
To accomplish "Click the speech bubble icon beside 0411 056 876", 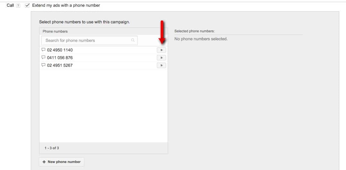I will pos(44,58).
